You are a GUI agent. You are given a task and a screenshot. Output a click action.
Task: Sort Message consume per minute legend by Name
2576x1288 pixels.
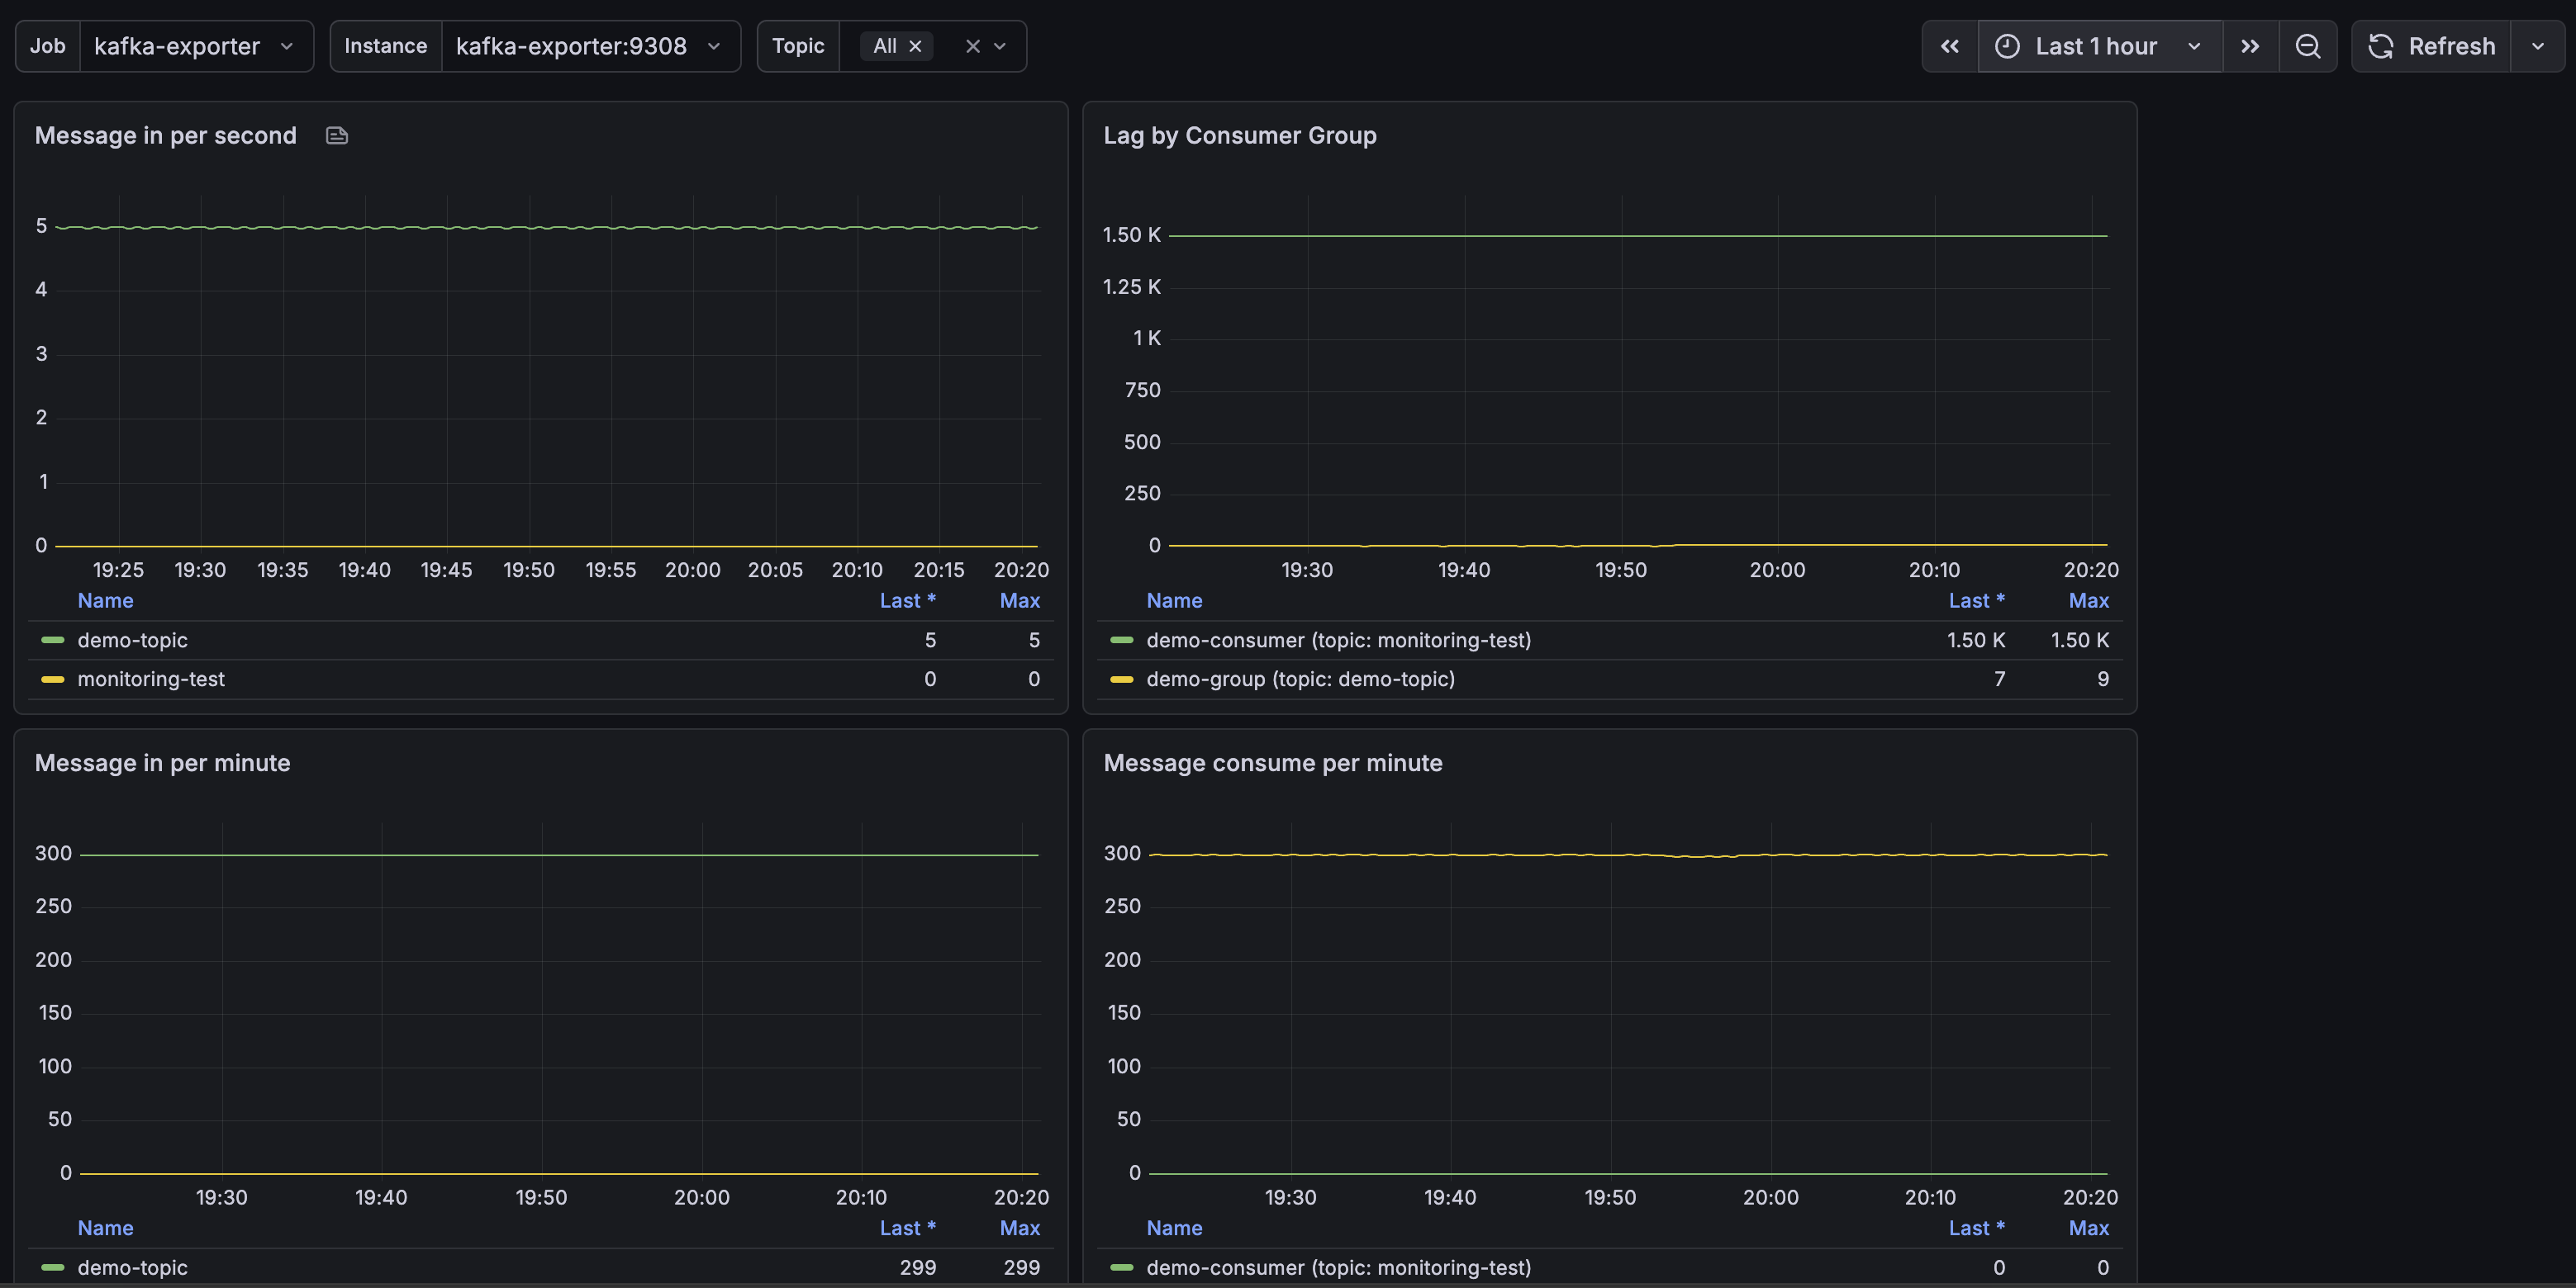point(1175,1228)
